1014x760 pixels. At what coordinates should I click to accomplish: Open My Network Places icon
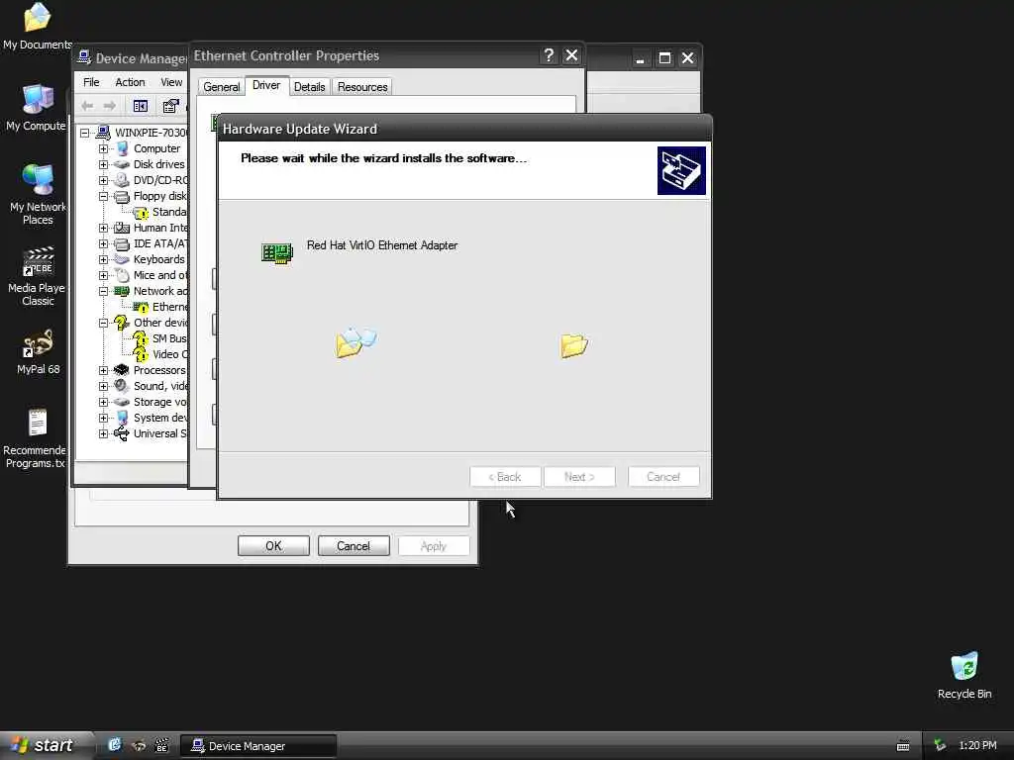click(38, 194)
